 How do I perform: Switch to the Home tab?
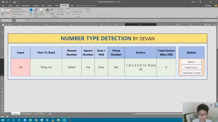[10, 6]
